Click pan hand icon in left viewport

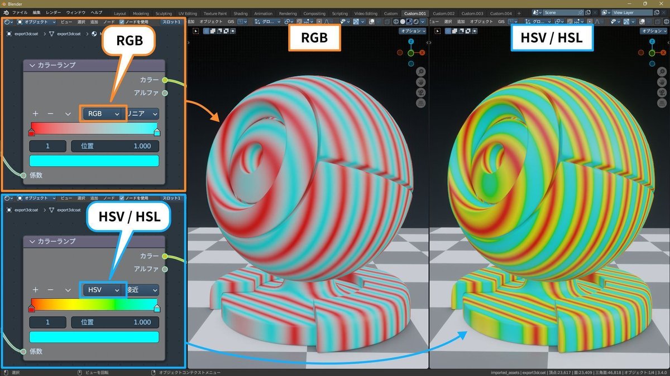click(x=421, y=82)
